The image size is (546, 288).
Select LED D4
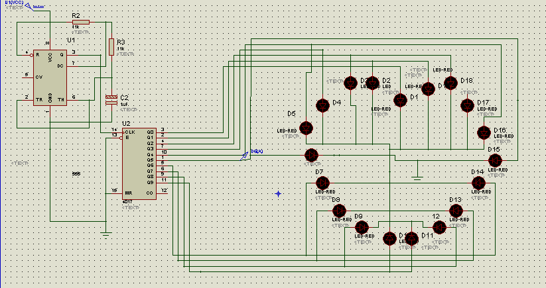[x=322, y=105]
